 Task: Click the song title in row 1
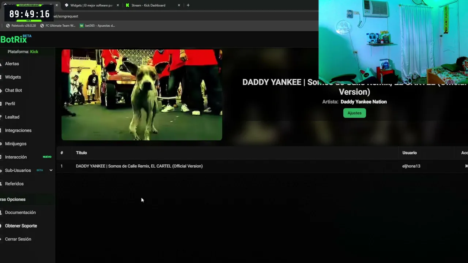coord(139,166)
